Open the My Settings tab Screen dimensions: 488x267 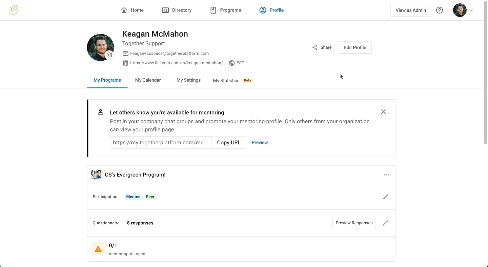point(188,80)
